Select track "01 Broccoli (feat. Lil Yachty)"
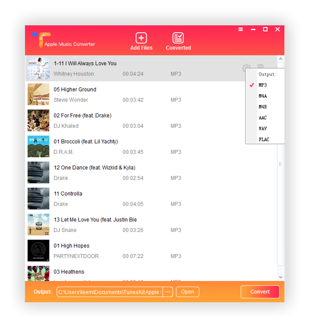The width and height of the screenshot is (310, 327). (x=86, y=142)
